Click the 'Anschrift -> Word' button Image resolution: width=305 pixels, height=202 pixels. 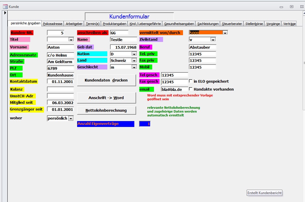coord(106,98)
